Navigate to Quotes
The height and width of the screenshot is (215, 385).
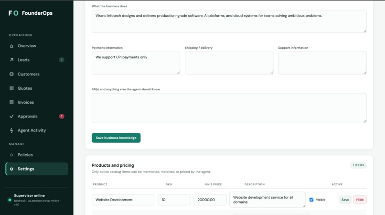point(37,88)
